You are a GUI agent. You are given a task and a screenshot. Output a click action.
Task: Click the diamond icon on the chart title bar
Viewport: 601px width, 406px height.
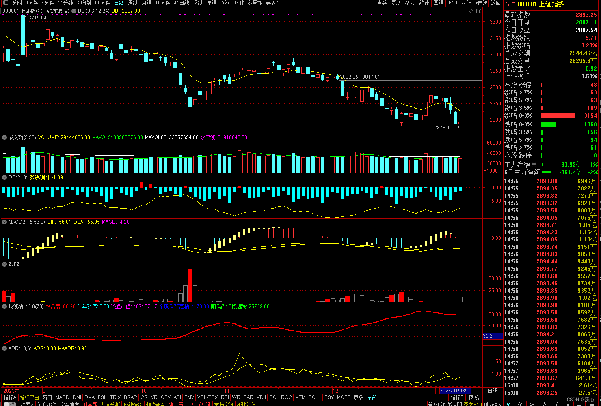point(471,11)
